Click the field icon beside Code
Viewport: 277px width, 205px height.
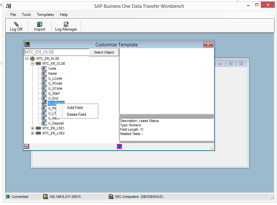44,68
